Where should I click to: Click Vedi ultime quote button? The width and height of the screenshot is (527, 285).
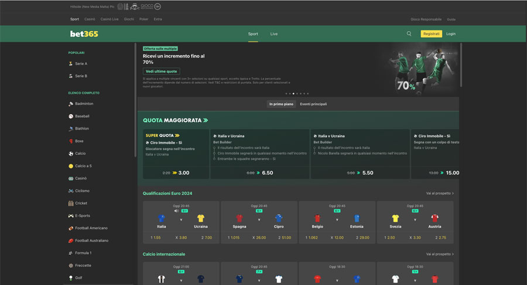[x=162, y=72]
